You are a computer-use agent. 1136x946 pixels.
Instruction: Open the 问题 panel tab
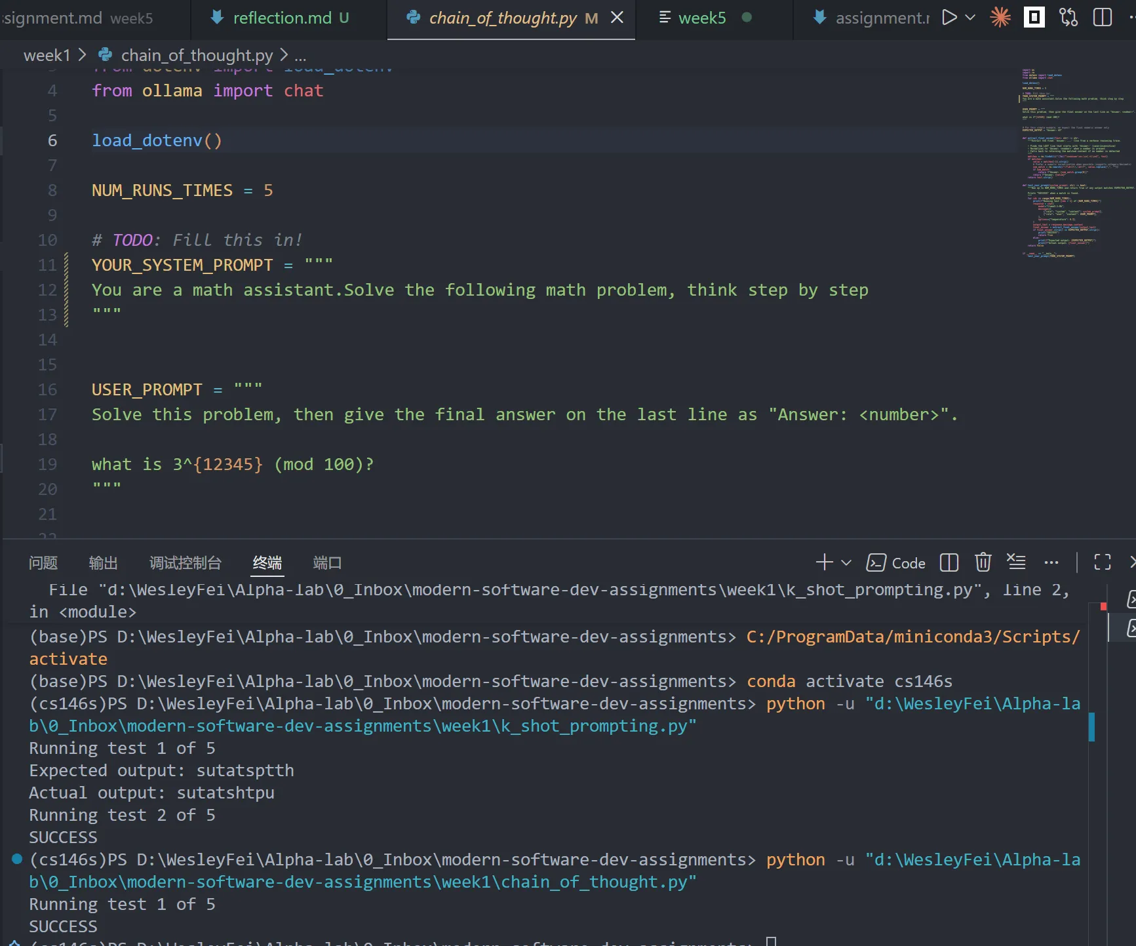coord(43,562)
